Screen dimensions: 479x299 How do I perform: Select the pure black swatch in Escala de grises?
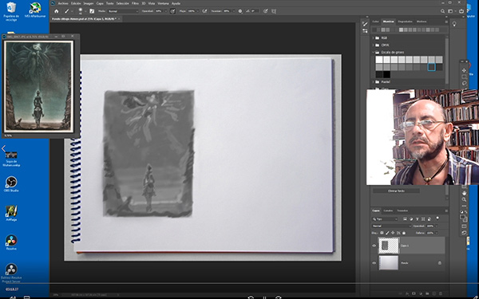(x=386, y=74)
